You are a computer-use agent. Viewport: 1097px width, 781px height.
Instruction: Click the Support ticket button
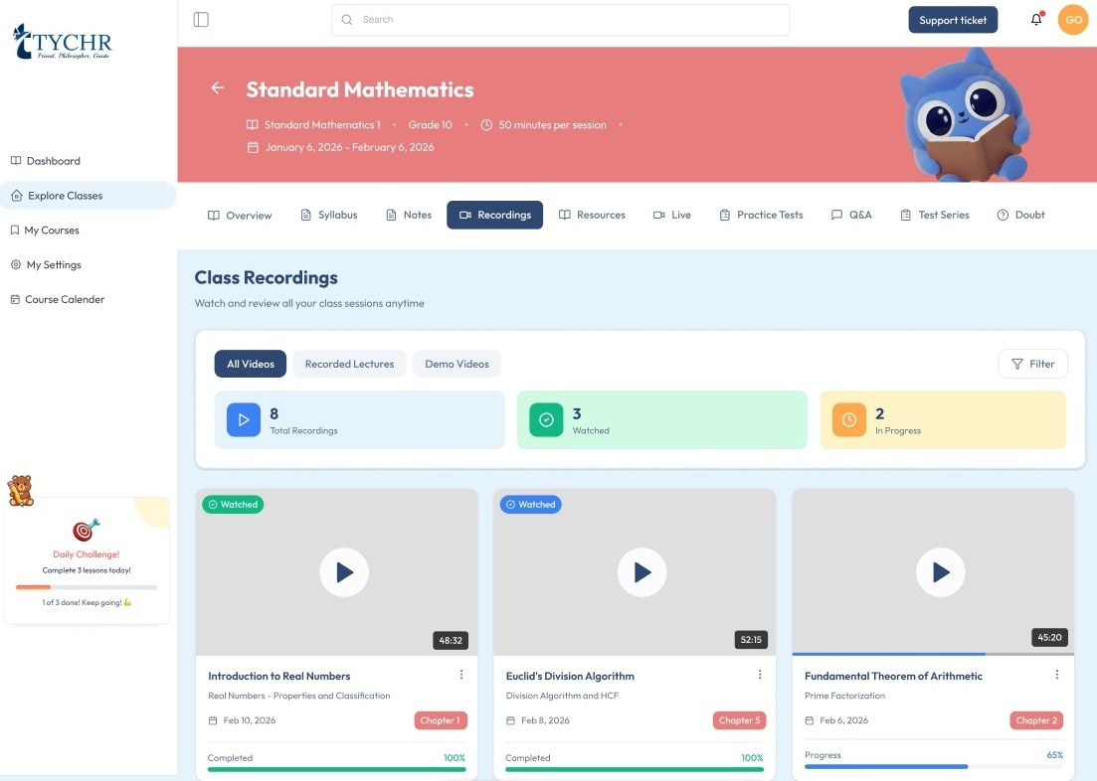(952, 20)
